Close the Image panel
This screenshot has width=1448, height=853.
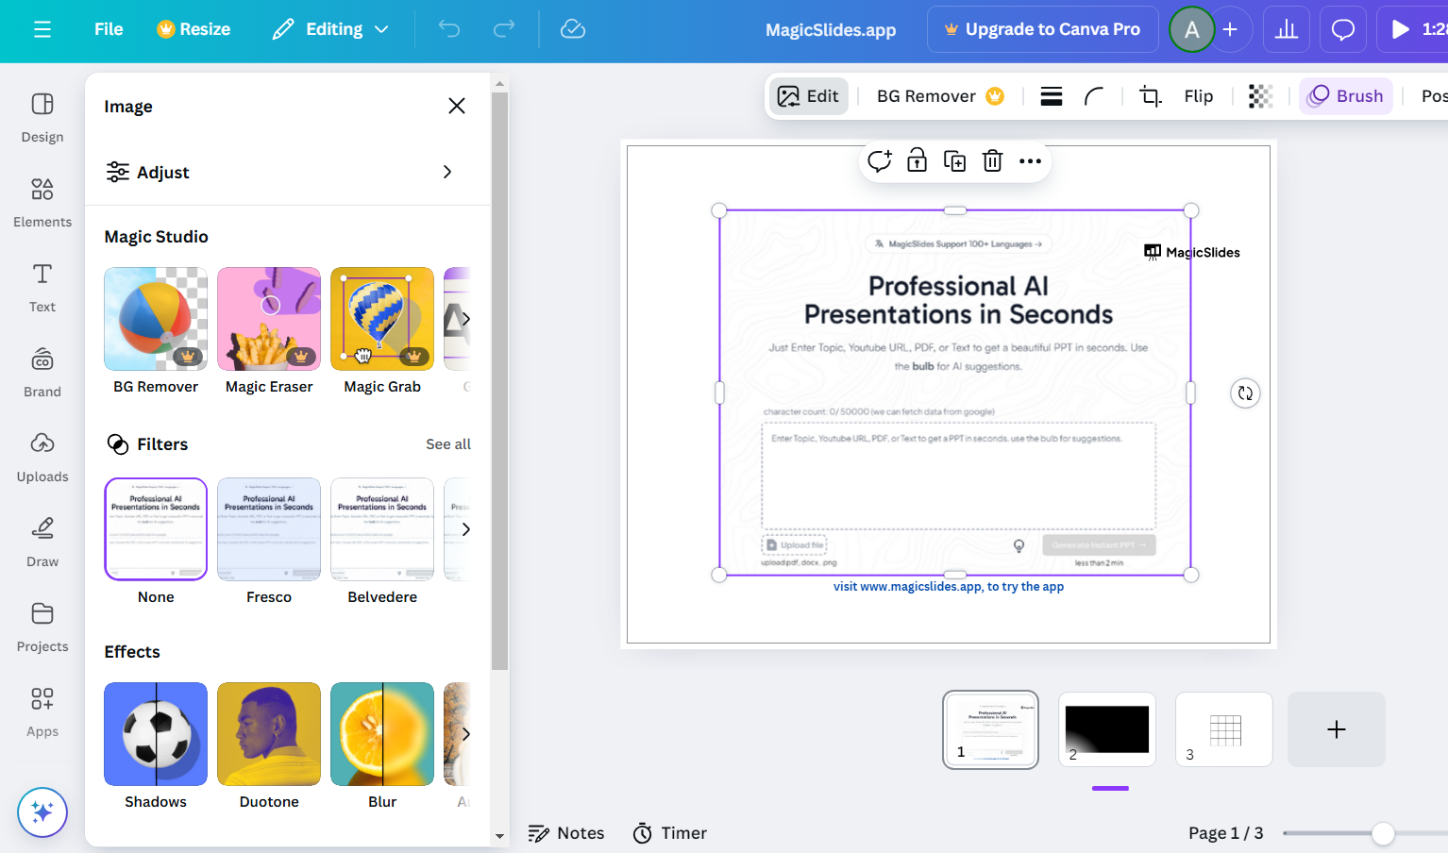point(457,106)
